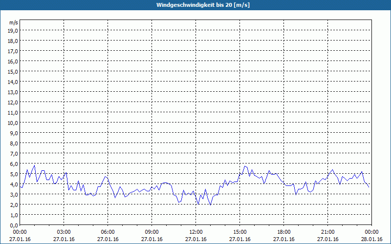Click the 0,0 y-axis origin label
The width and height of the screenshot is (391, 244).
pyautogui.click(x=14, y=225)
